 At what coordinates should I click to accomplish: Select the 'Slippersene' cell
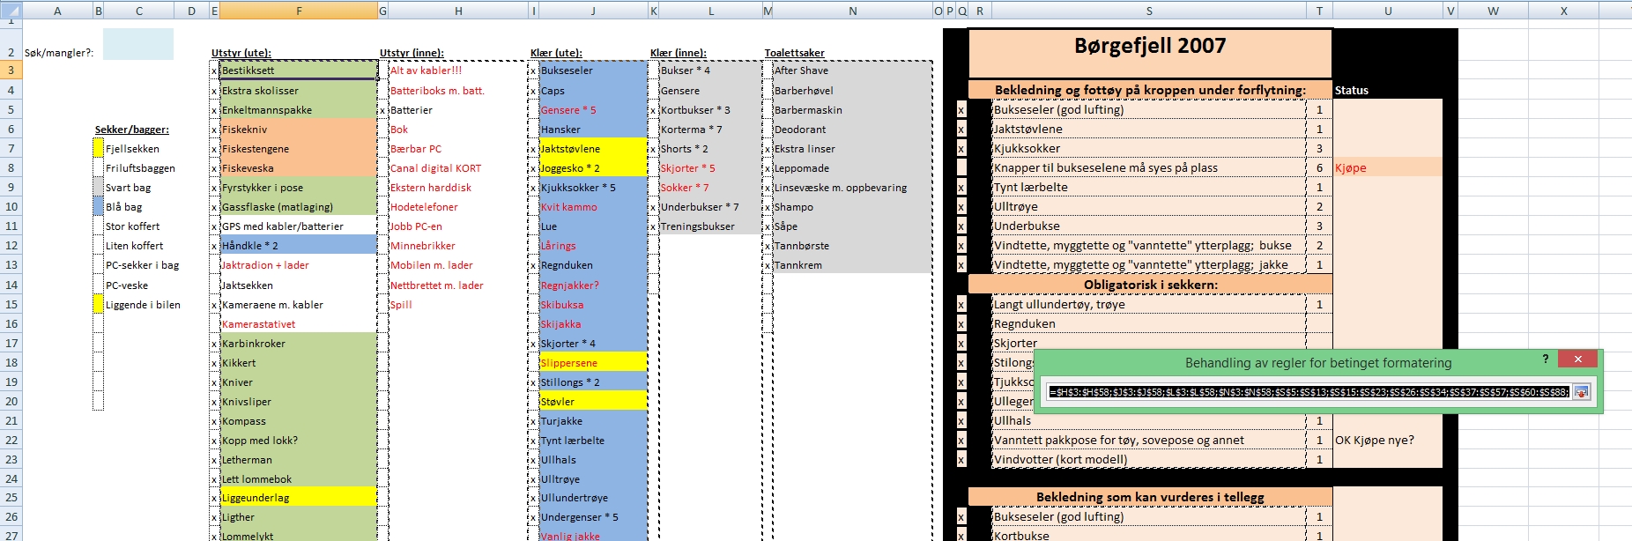pyautogui.click(x=593, y=363)
